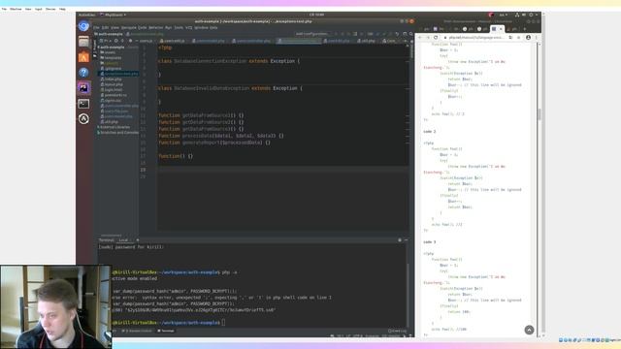Open VirtualBox Devices menu
This screenshot has width=621, height=349.
[50, 9]
